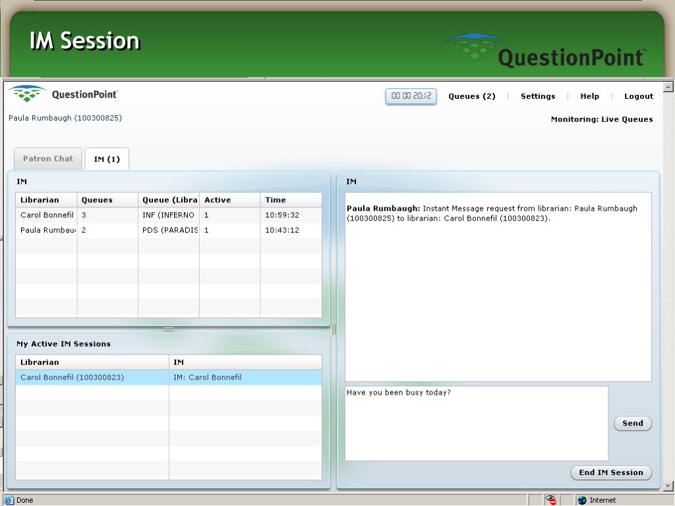Switch to the IM (1) tab

107,159
